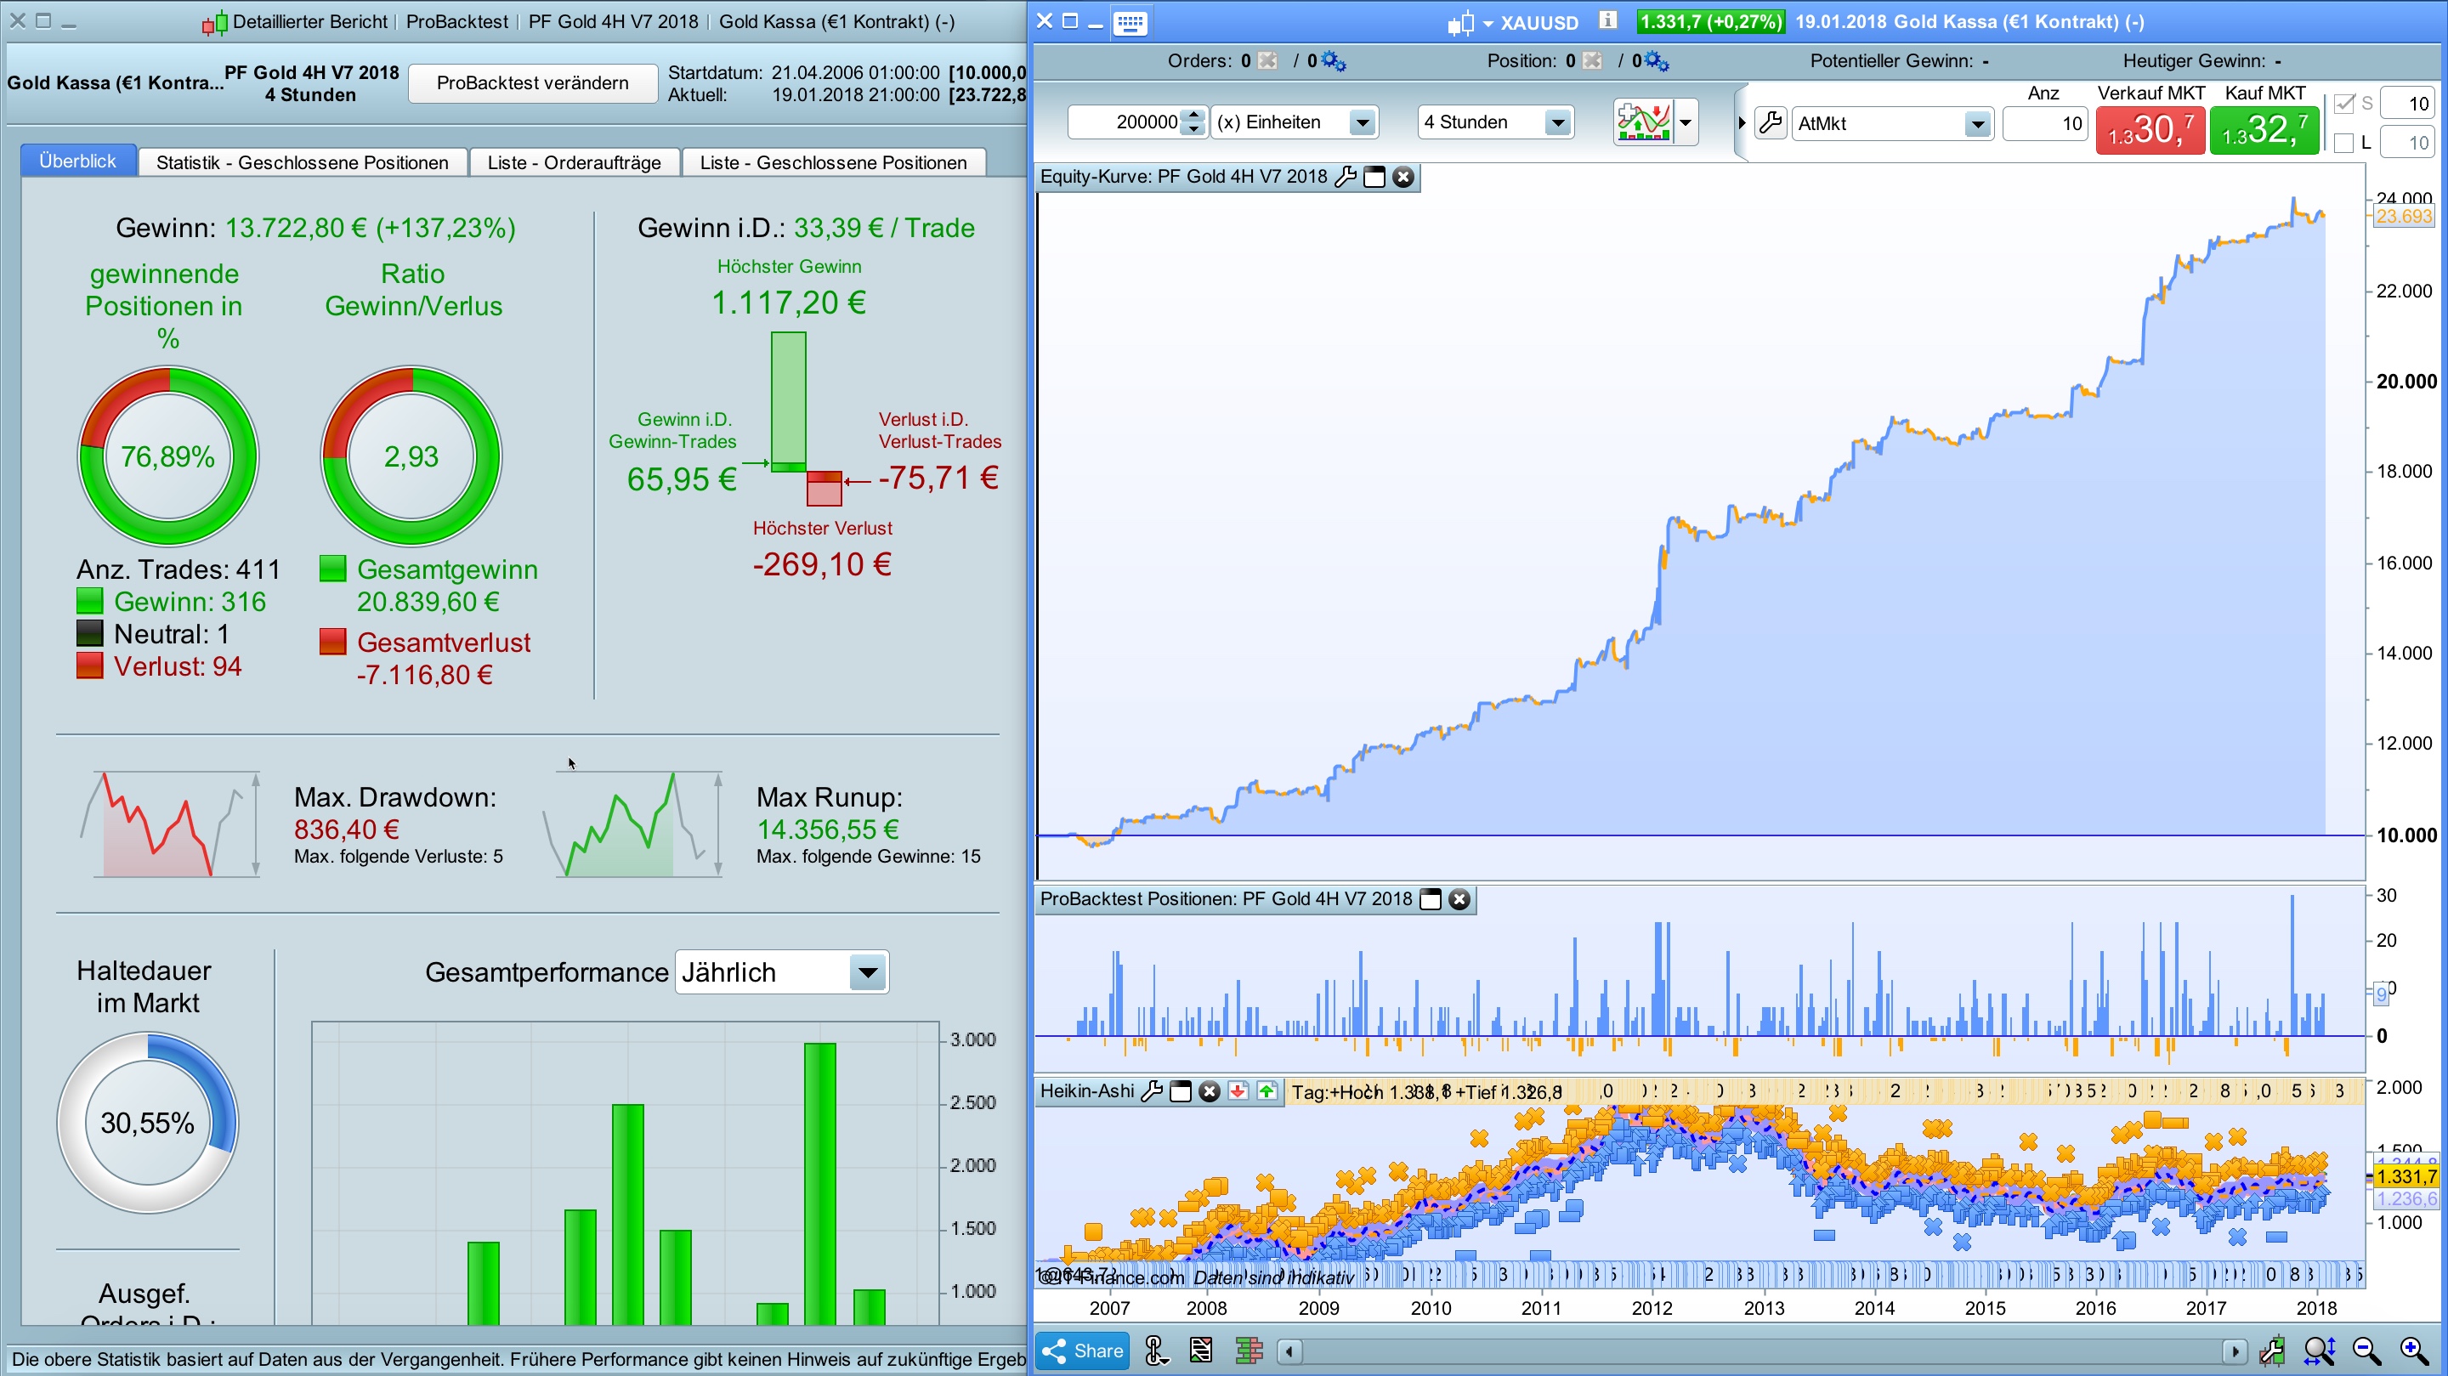Enable the L limit checkbox
2448x1376 pixels.
point(2344,144)
